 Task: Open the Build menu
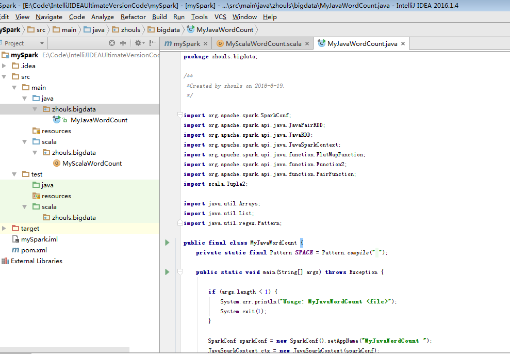pyautogui.click(x=159, y=17)
